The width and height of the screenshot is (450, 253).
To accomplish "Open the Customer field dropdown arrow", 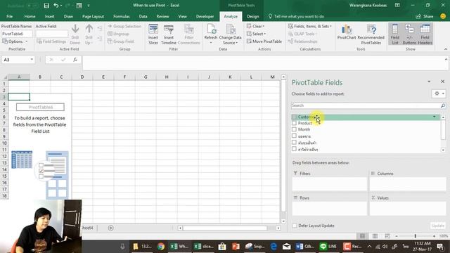I will tap(435, 117).
